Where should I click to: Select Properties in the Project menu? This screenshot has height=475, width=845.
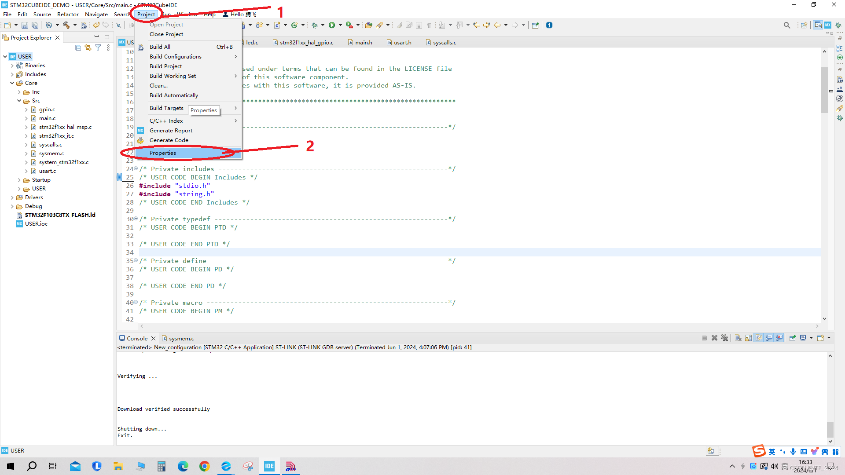(x=163, y=153)
